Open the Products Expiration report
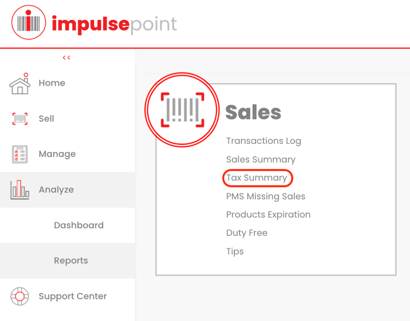The image size is (410, 321). click(268, 215)
